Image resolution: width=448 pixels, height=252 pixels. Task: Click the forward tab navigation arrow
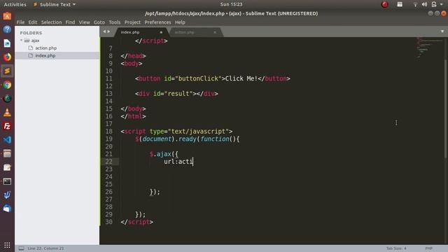click(108, 31)
